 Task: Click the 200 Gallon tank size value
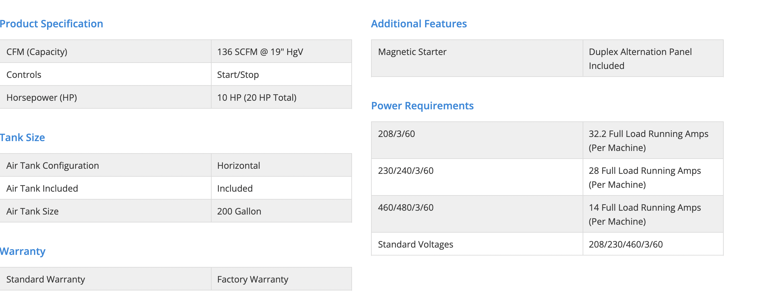[x=239, y=211]
